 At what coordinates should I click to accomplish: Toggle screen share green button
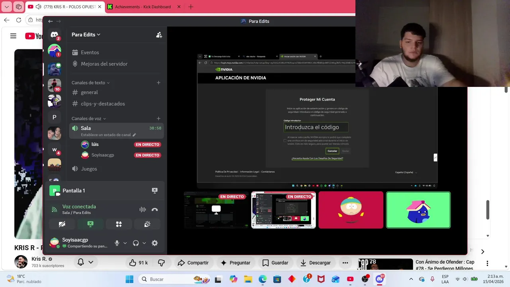pyautogui.click(x=90, y=224)
